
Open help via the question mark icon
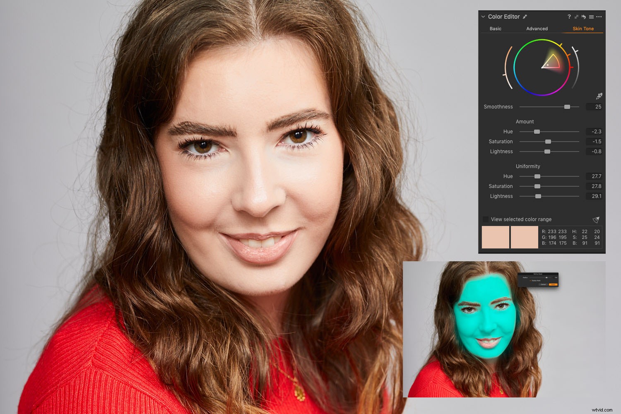(x=569, y=17)
